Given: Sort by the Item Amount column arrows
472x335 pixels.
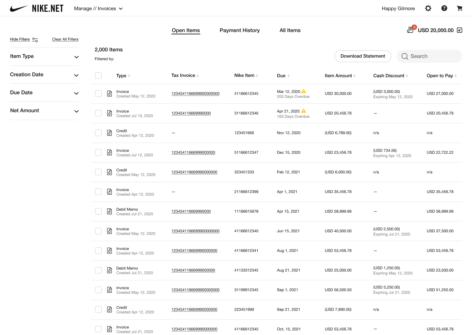Looking at the screenshot, I should click(x=354, y=76).
